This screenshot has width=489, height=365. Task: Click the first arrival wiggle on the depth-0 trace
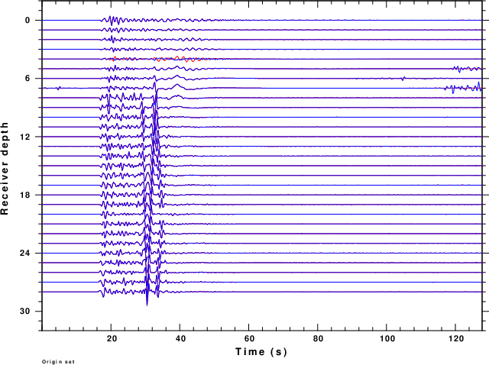[x=112, y=21]
